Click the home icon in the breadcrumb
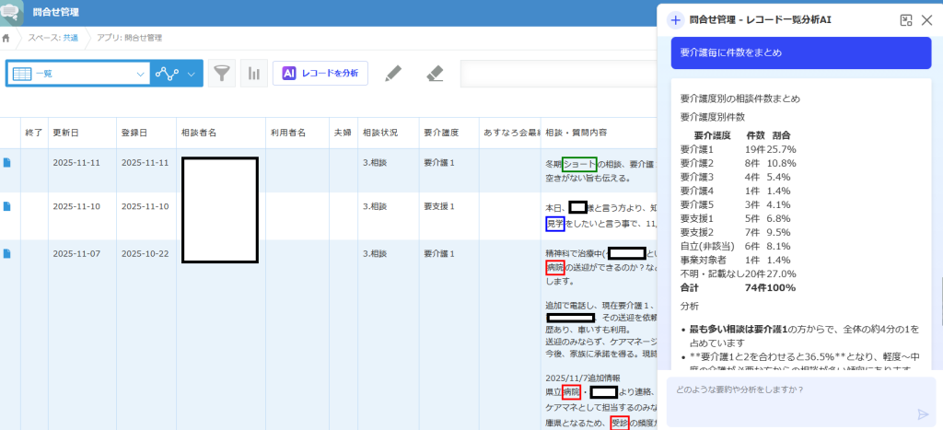Screen dimensions: 943x430 (x=7, y=38)
